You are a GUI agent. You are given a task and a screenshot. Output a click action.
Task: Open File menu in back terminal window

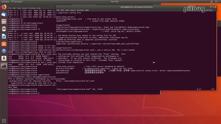[x=10, y=8]
